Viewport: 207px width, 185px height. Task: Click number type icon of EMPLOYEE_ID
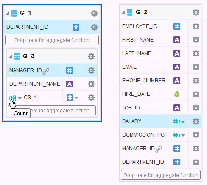click(x=177, y=26)
